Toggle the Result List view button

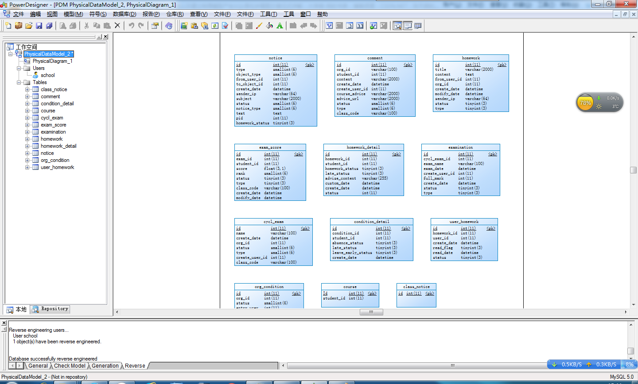418,26
